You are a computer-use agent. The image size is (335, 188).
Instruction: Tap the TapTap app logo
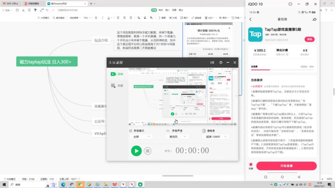(255, 34)
